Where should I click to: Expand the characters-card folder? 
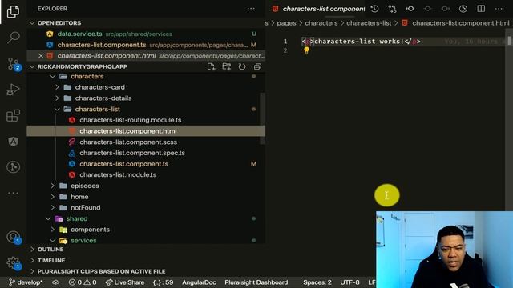point(57,87)
